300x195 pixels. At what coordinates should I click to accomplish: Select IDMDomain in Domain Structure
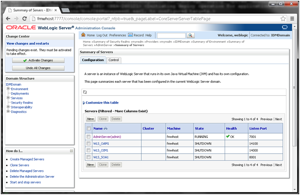point(13,84)
